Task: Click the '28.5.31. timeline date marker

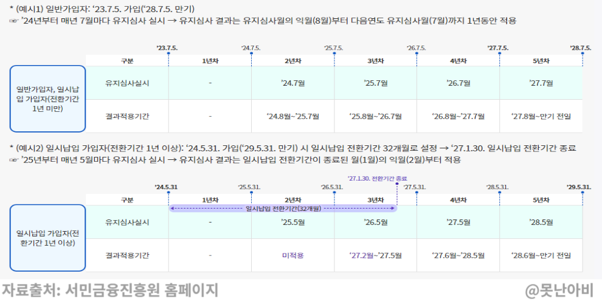Action: 497,187
